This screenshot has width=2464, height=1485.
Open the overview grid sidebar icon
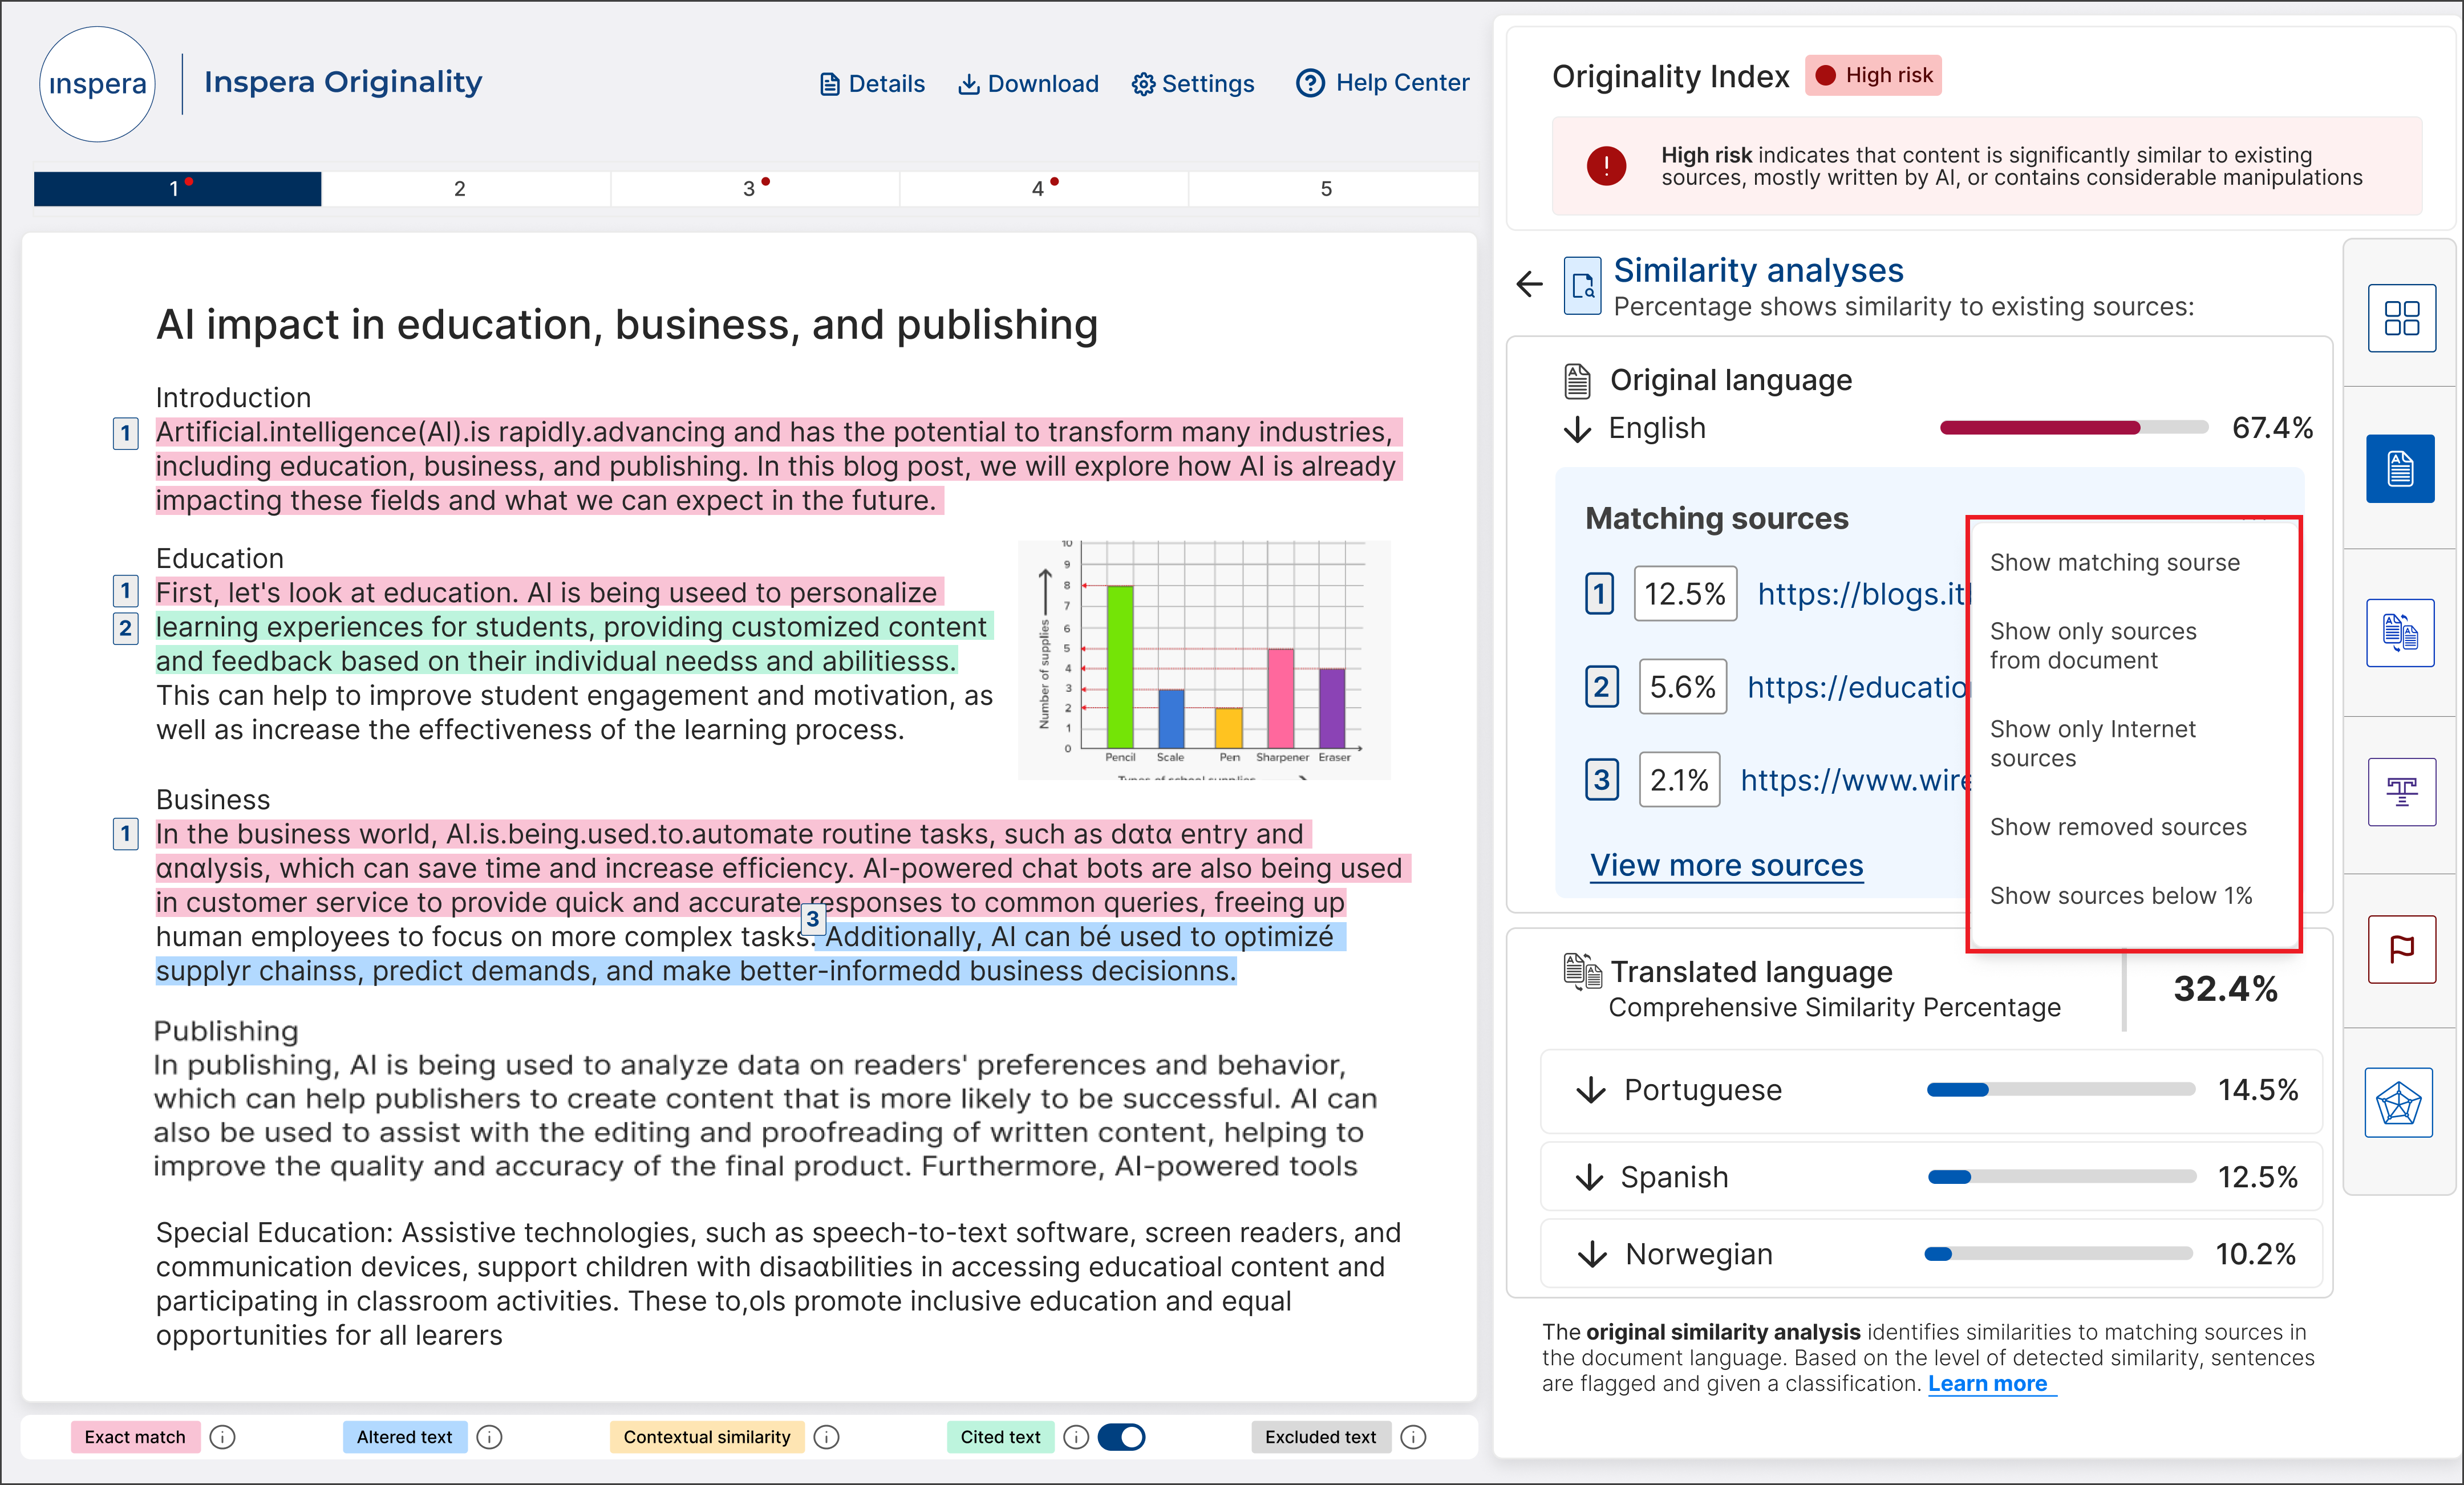2401,318
